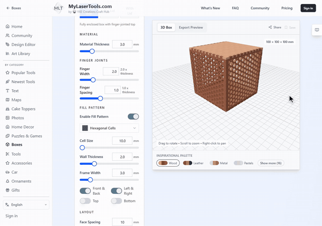The height and width of the screenshot is (226, 322).
Task: Enable the Top fill pattern switch
Action: click(85, 201)
